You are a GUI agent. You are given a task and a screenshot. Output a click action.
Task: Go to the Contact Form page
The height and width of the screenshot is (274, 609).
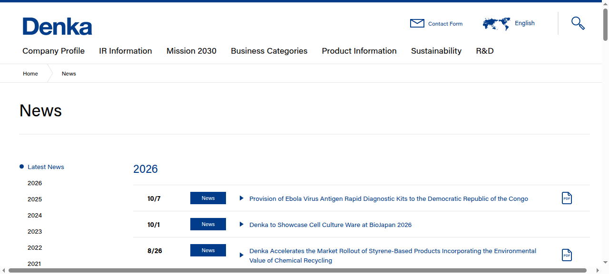click(445, 24)
